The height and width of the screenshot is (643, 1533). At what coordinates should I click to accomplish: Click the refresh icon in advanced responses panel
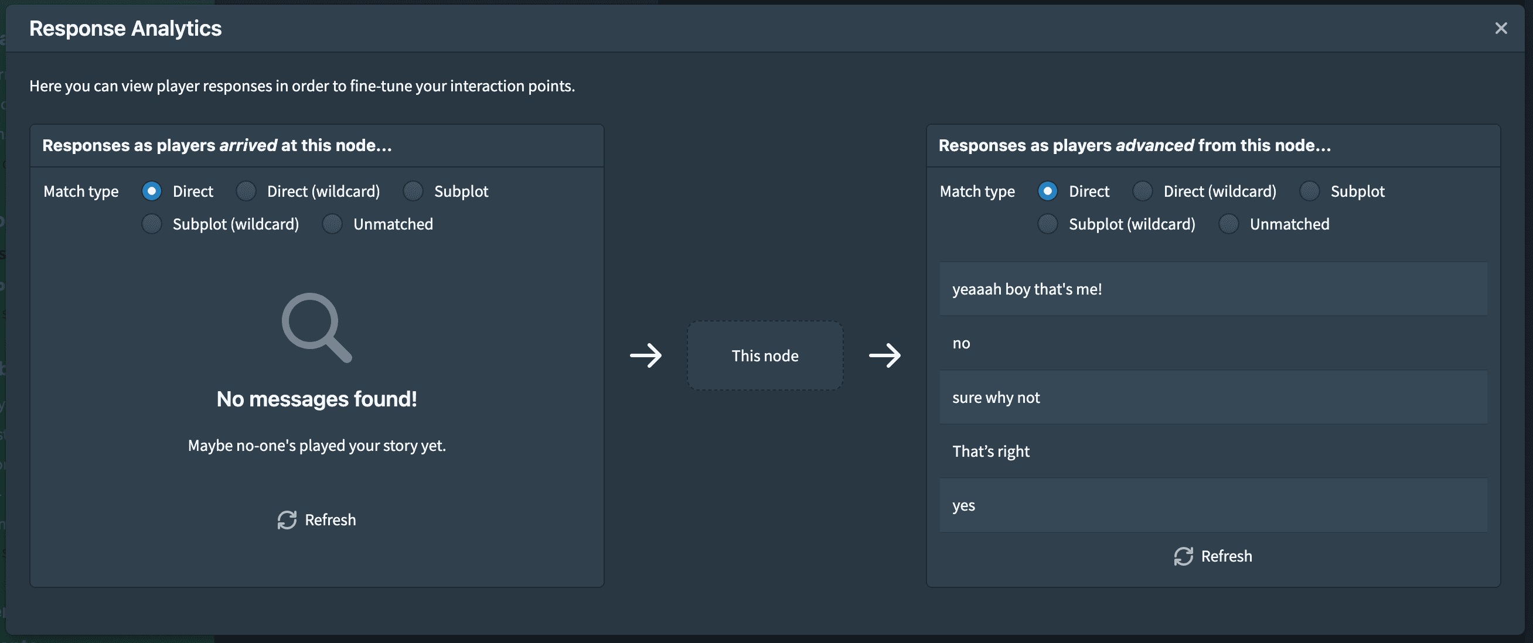[1184, 556]
